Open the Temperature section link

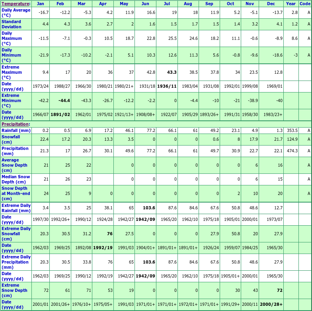tap(15, 4)
